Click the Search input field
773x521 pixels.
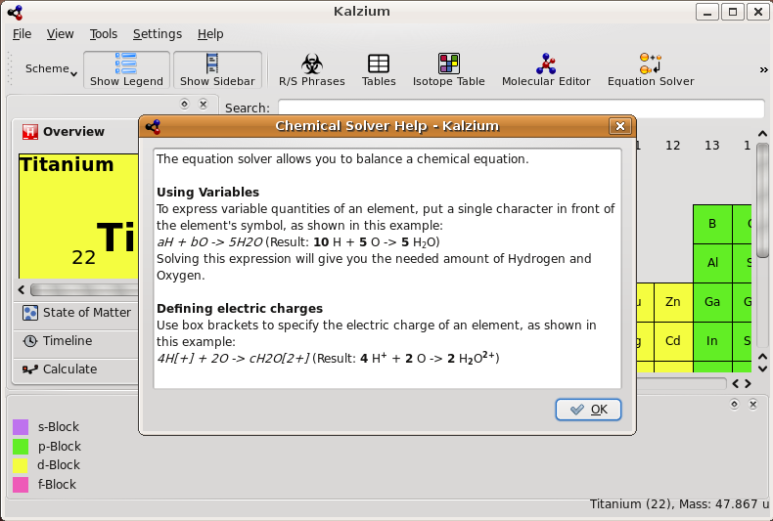(x=522, y=109)
